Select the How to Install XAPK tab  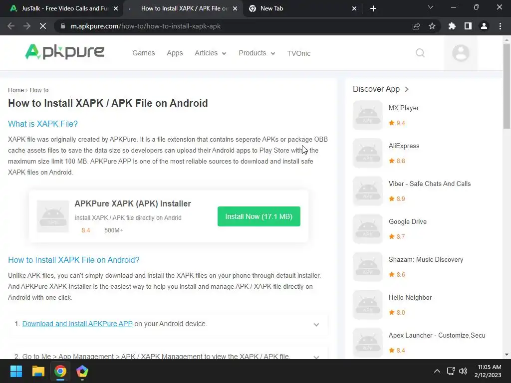pos(183,8)
